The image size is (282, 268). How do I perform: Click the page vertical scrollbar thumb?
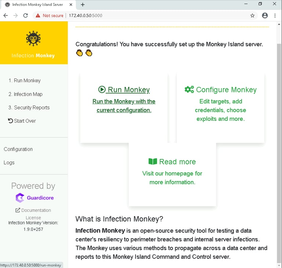(279, 153)
